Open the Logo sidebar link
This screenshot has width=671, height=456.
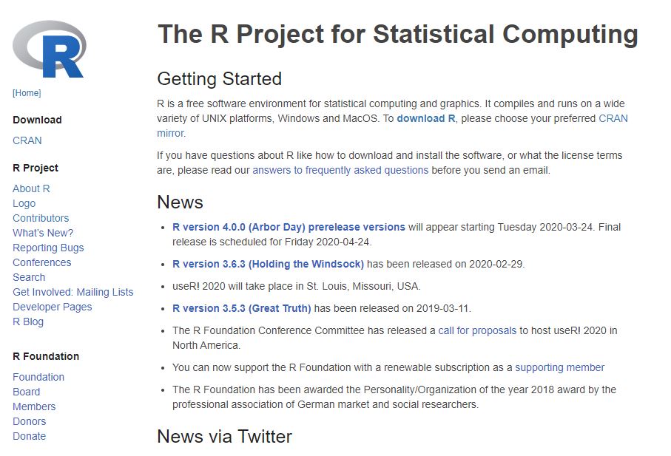[24, 203]
